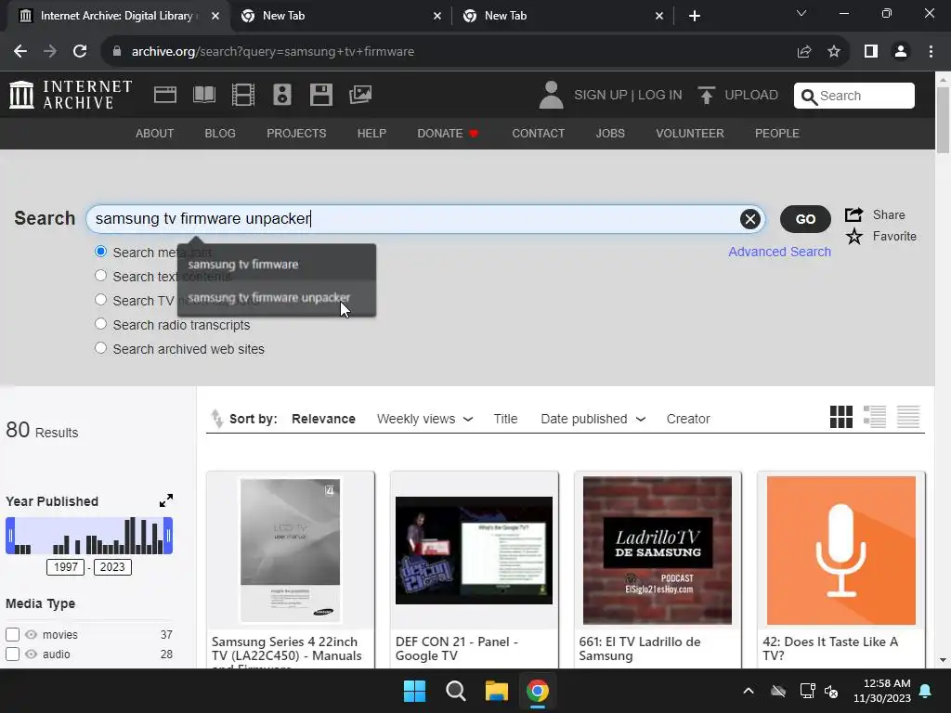Sort results by Creator

pos(688,419)
